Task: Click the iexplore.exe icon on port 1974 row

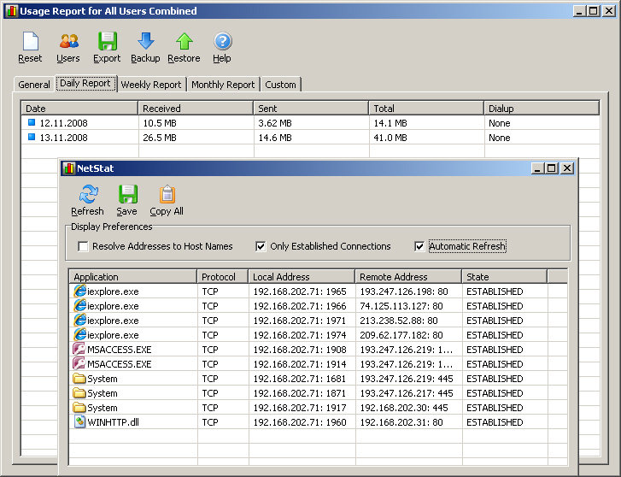Action: point(79,334)
